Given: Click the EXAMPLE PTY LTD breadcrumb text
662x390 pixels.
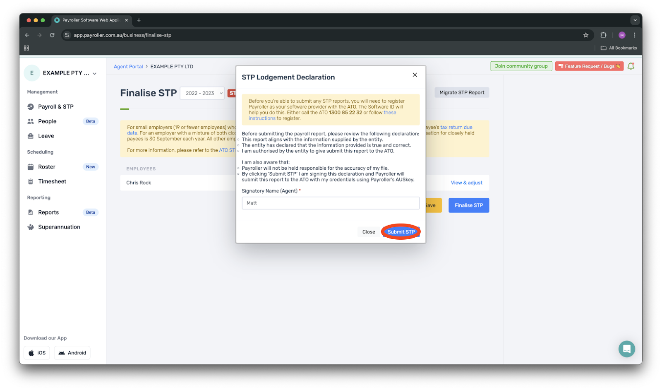Looking at the screenshot, I should [x=172, y=67].
